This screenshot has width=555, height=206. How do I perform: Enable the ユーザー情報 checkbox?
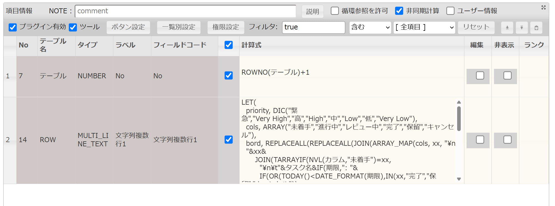pos(450,11)
